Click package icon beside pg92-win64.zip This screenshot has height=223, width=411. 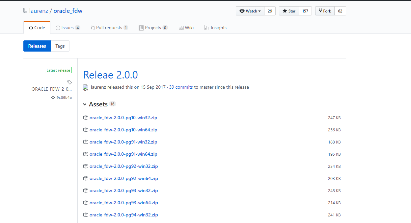click(86, 178)
